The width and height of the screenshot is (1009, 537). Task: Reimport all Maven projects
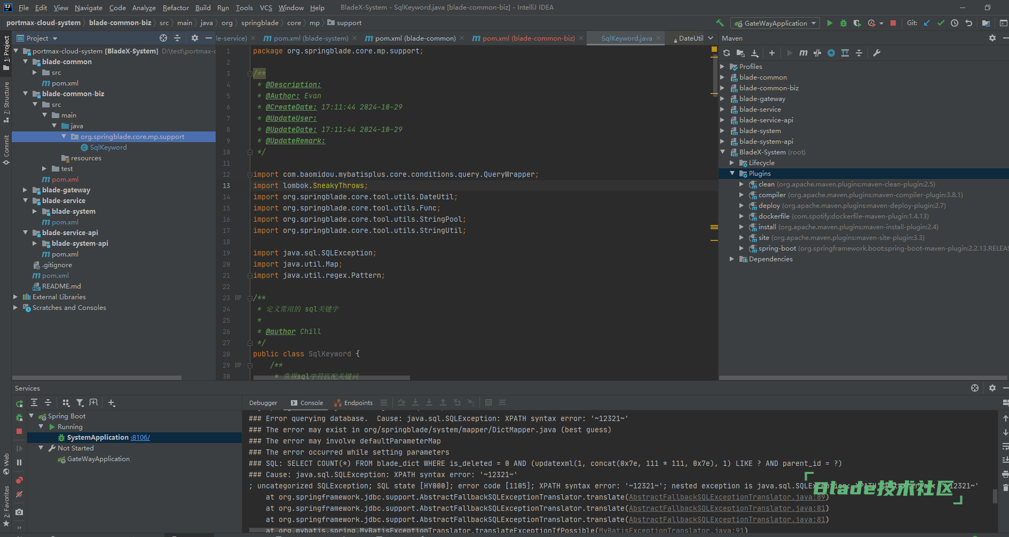pos(727,53)
